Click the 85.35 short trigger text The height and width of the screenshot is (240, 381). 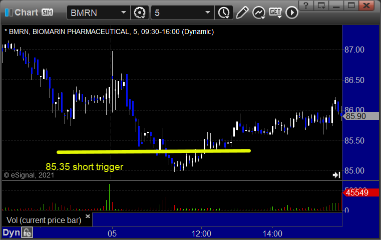point(84,166)
